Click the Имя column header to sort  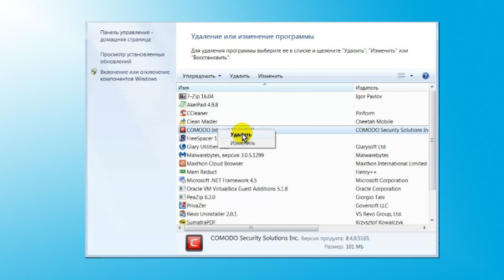(265, 87)
